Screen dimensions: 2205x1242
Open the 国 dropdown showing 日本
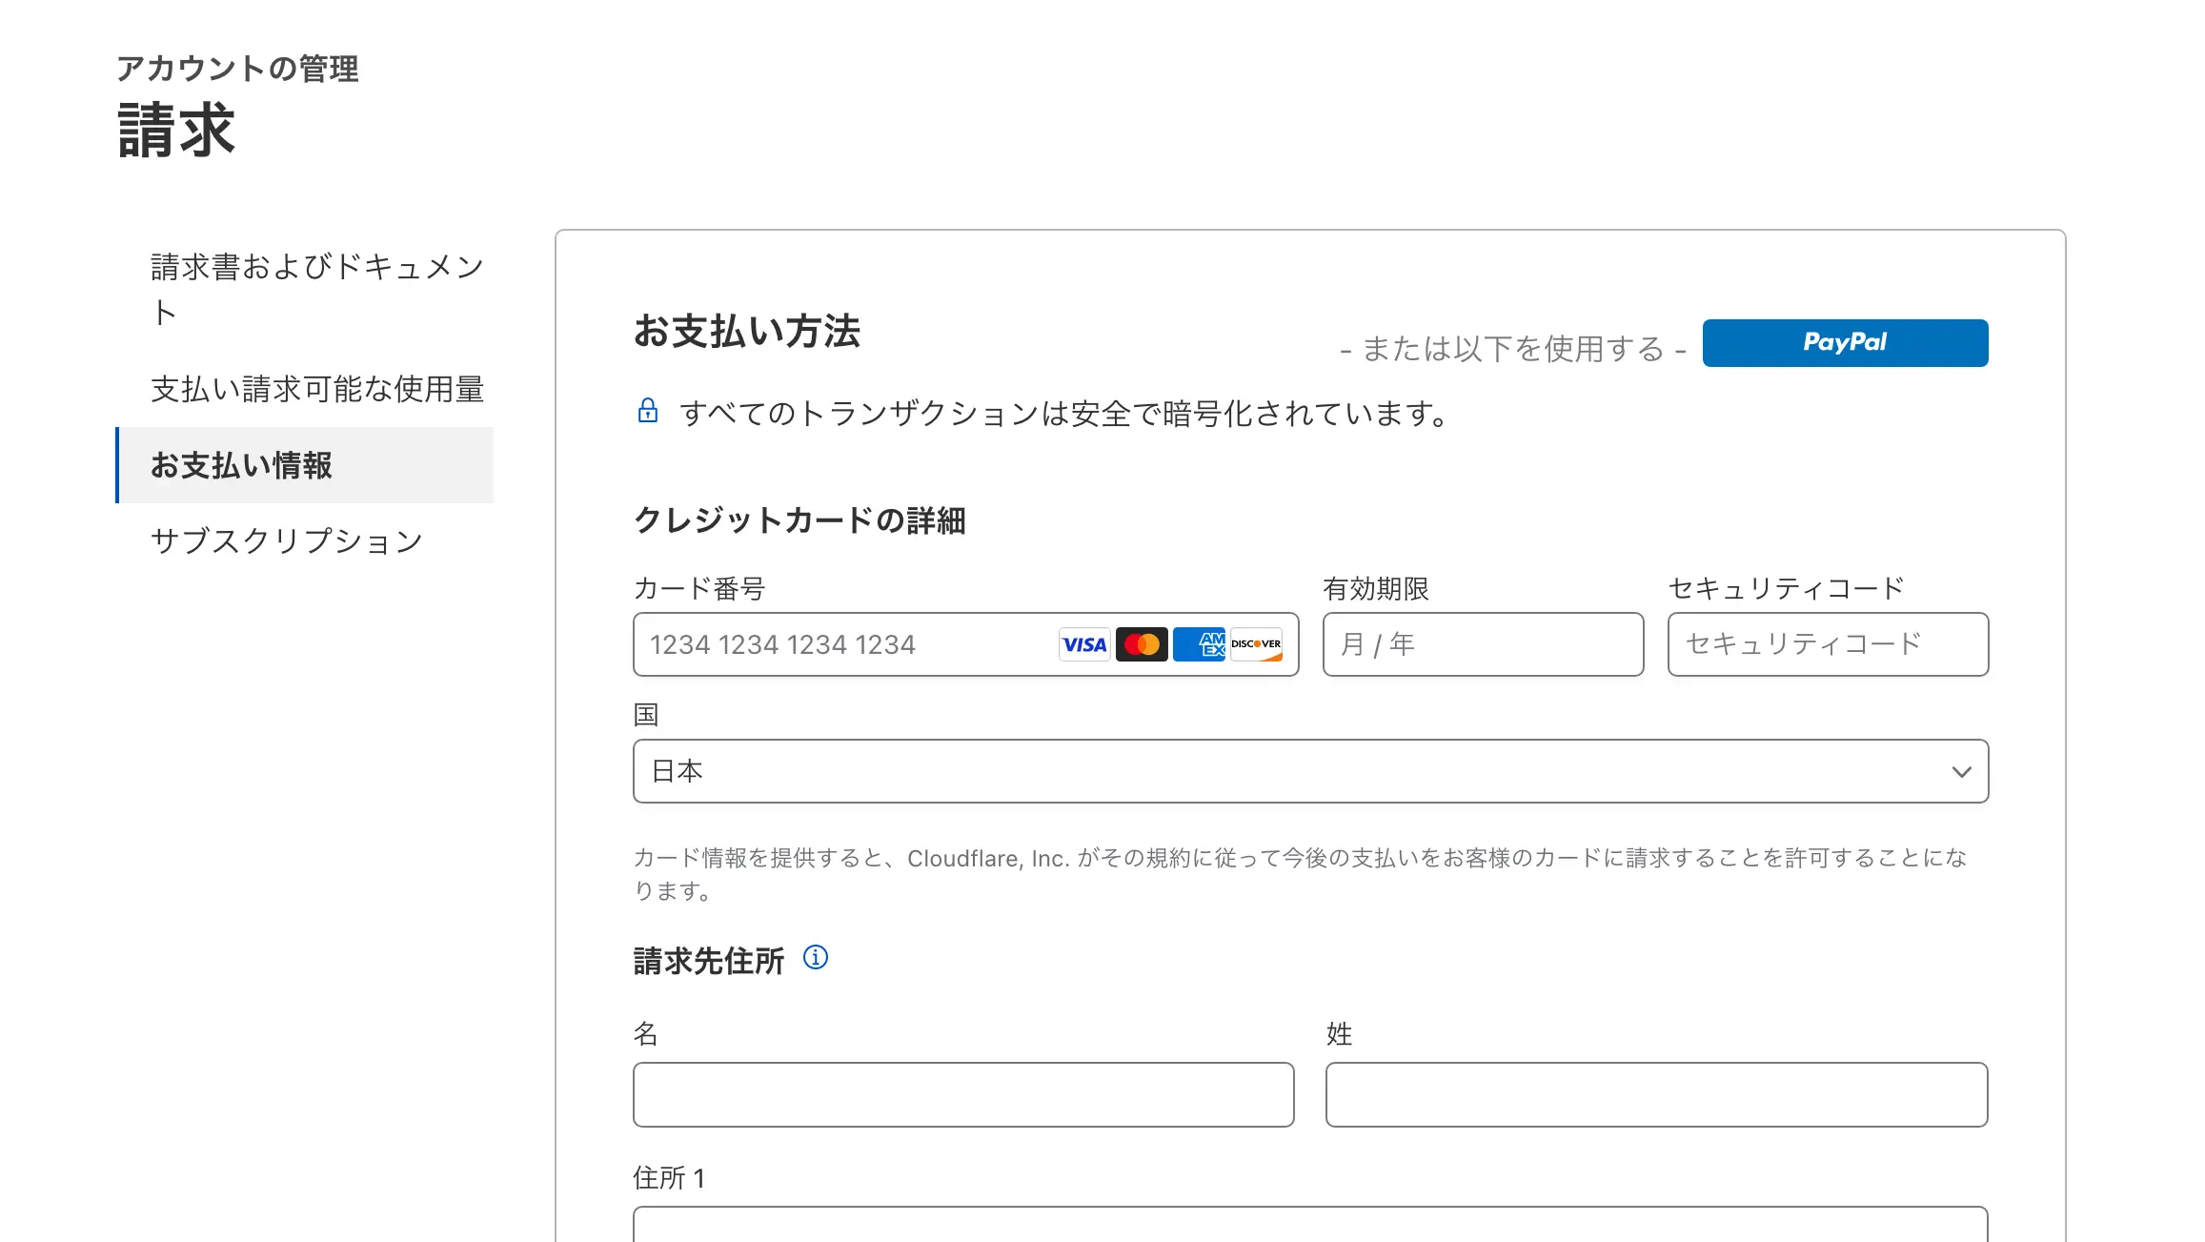[1310, 771]
